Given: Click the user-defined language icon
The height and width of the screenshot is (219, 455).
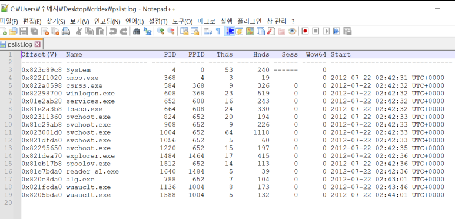Looking at the screenshot, I should (x=239, y=31).
